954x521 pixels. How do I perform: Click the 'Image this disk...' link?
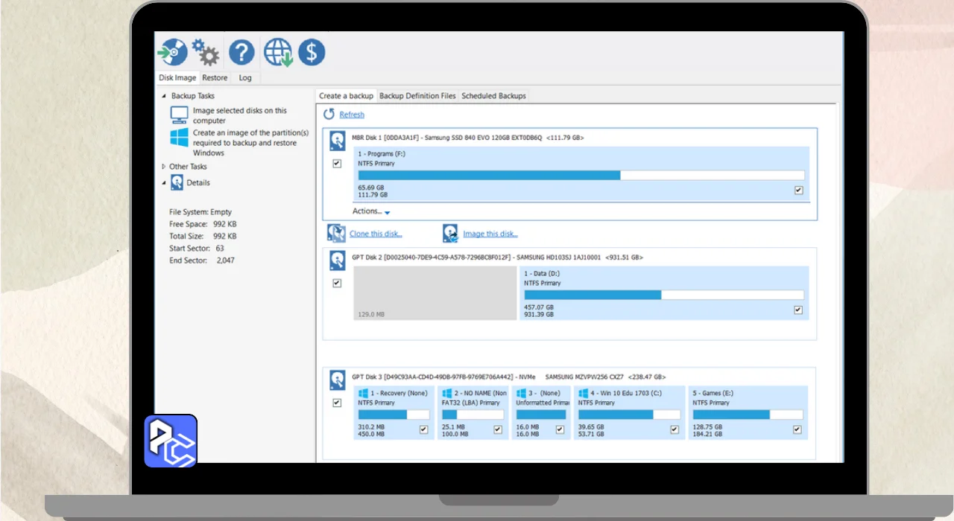pyautogui.click(x=490, y=234)
